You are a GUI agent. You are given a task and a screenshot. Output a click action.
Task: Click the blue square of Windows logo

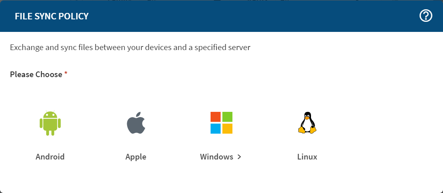point(216,128)
